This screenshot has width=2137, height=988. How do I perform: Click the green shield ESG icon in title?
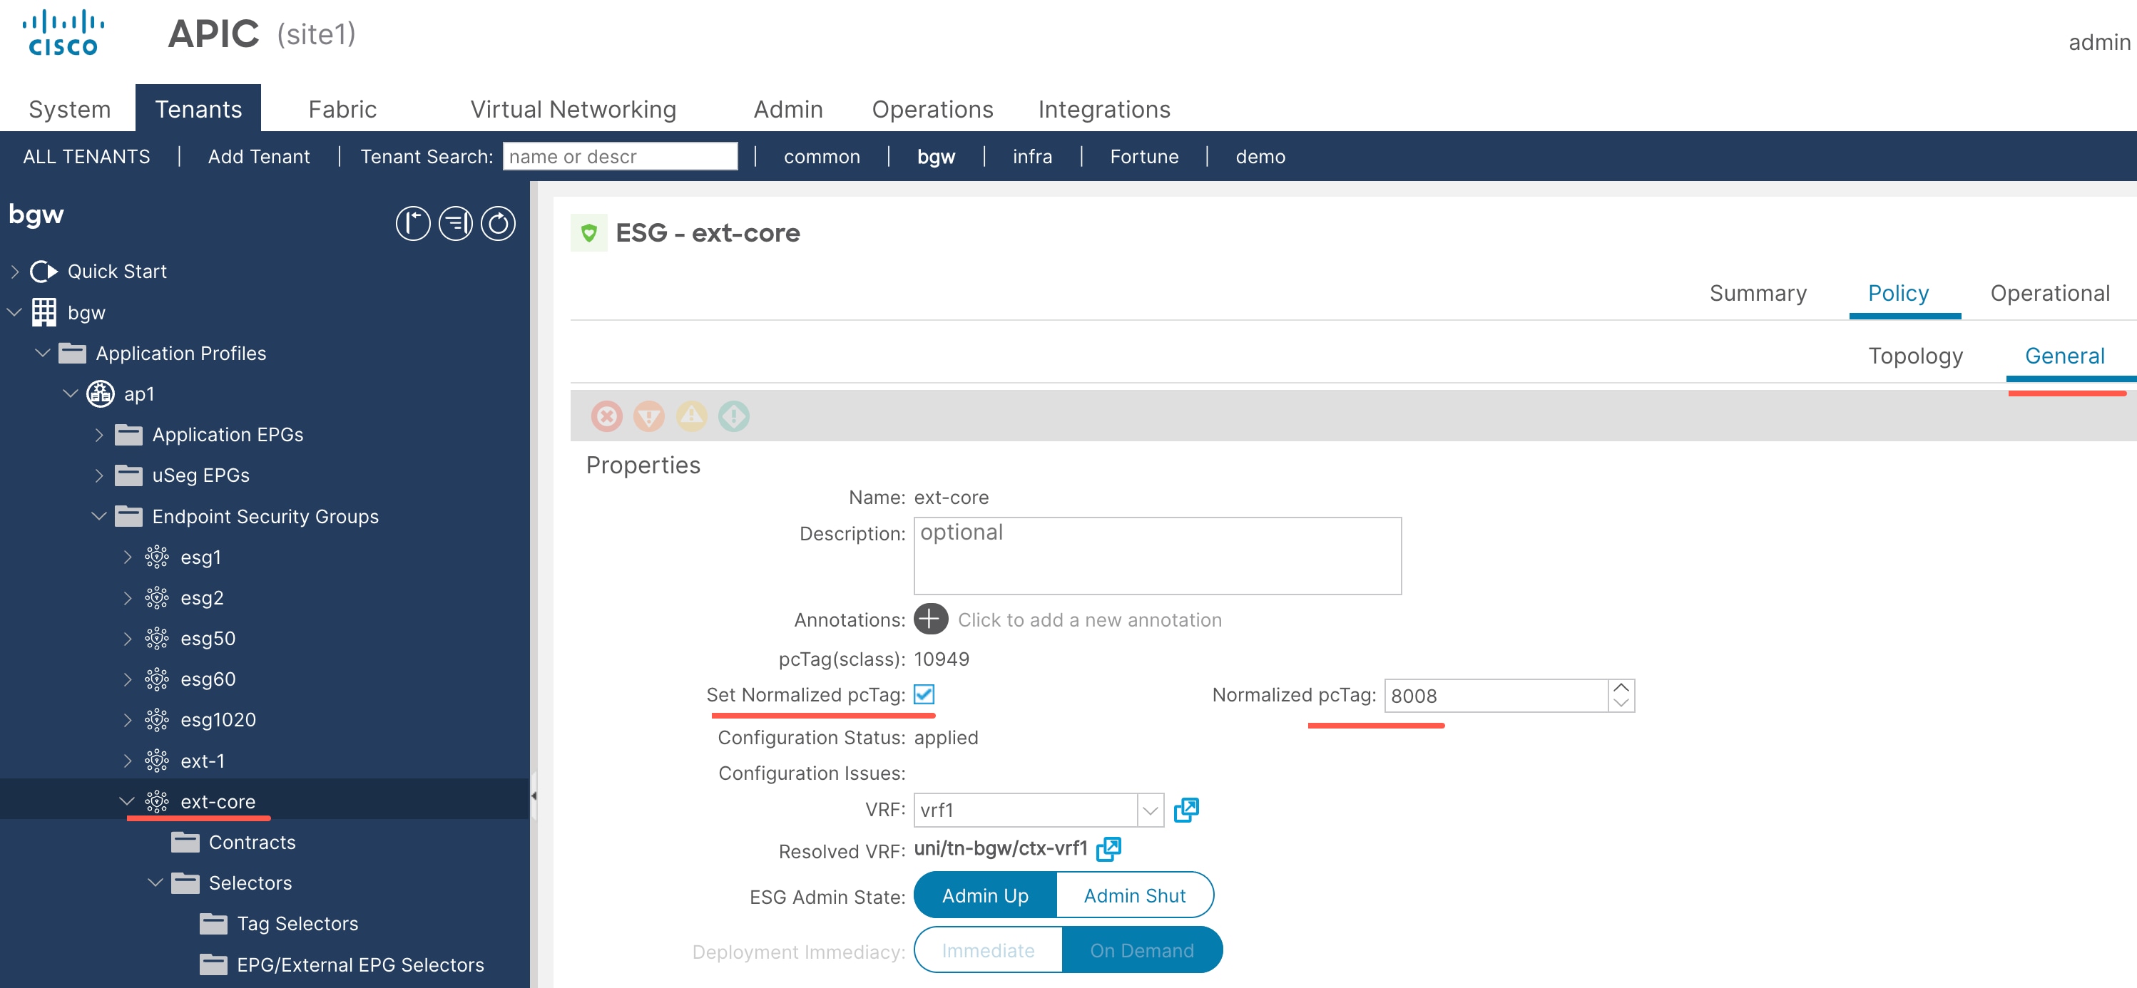coord(589,233)
